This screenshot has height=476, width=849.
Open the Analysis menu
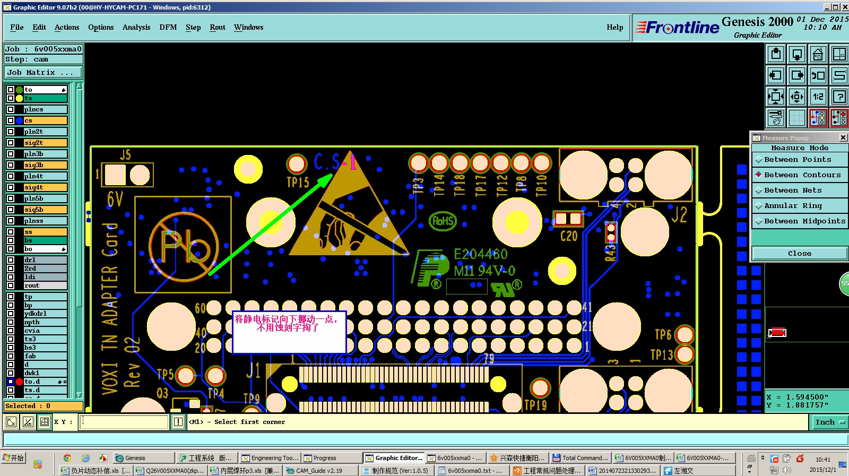point(136,27)
